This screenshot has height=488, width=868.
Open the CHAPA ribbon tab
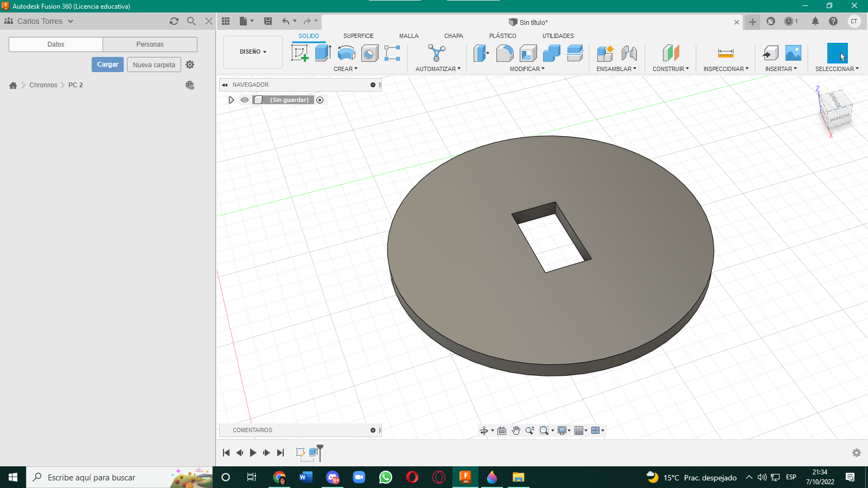(x=454, y=36)
